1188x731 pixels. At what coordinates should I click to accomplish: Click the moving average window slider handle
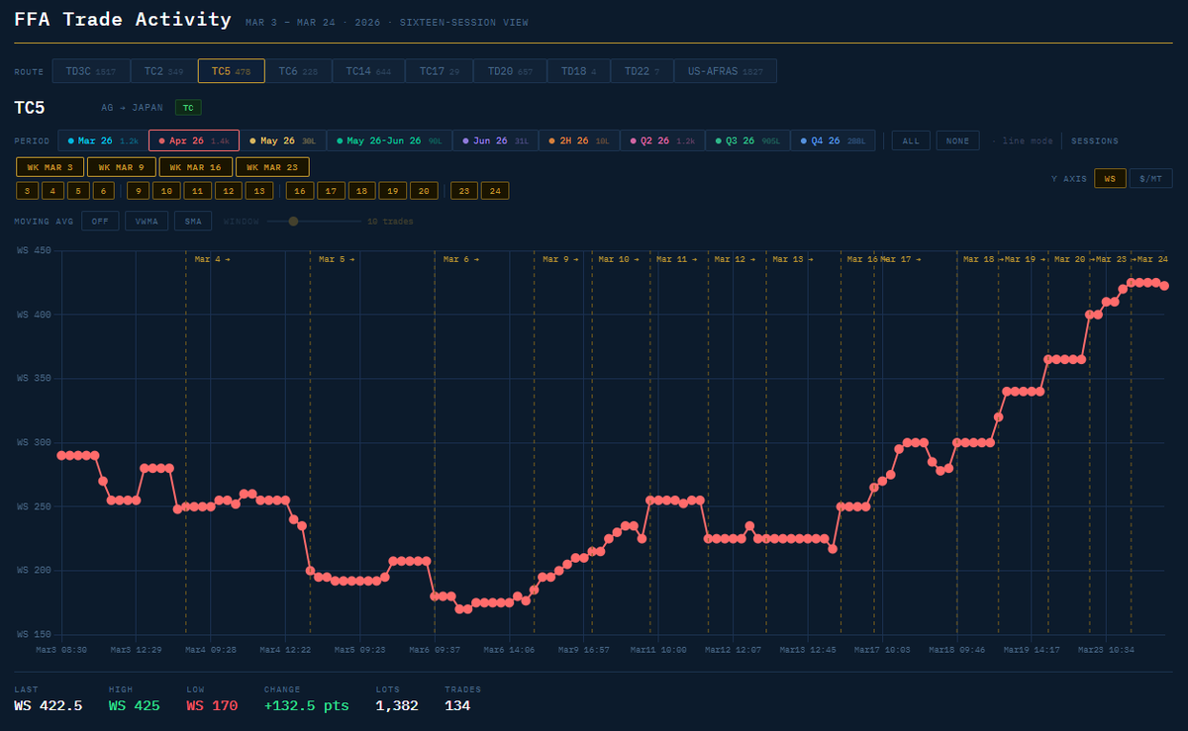click(293, 222)
